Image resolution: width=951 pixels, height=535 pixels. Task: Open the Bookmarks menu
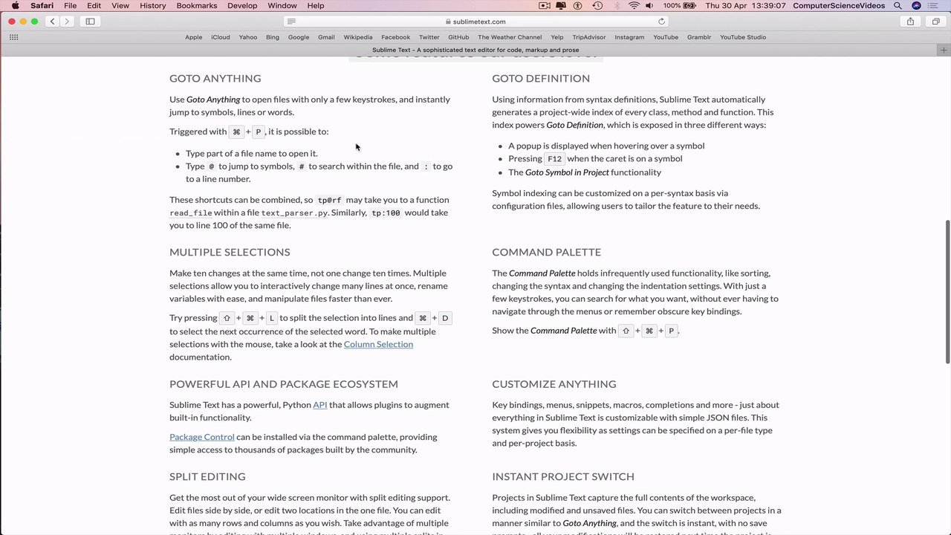coord(197,6)
